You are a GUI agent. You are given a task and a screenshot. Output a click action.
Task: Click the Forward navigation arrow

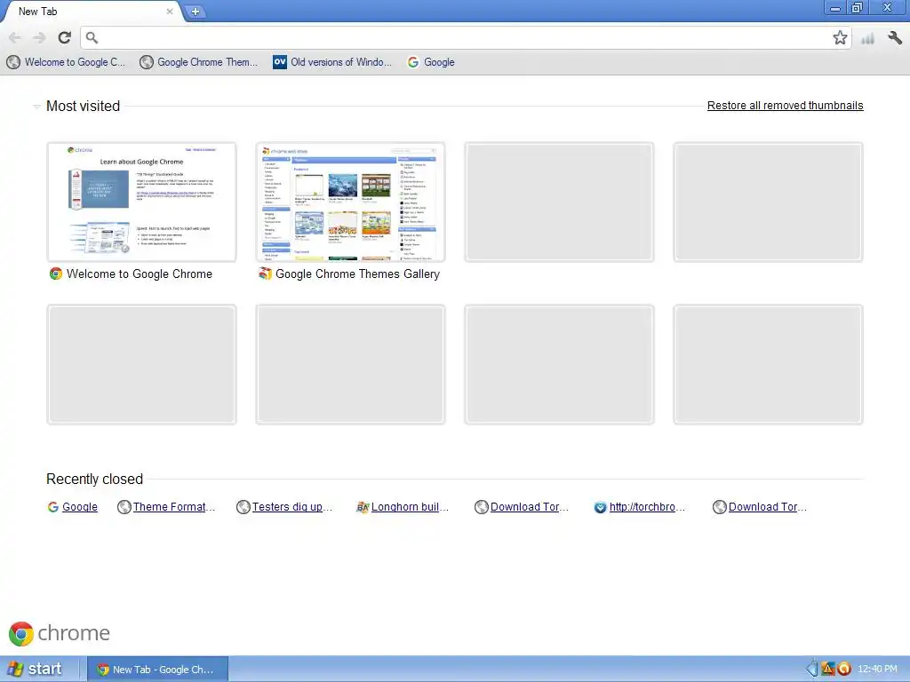(x=39, y=37)
